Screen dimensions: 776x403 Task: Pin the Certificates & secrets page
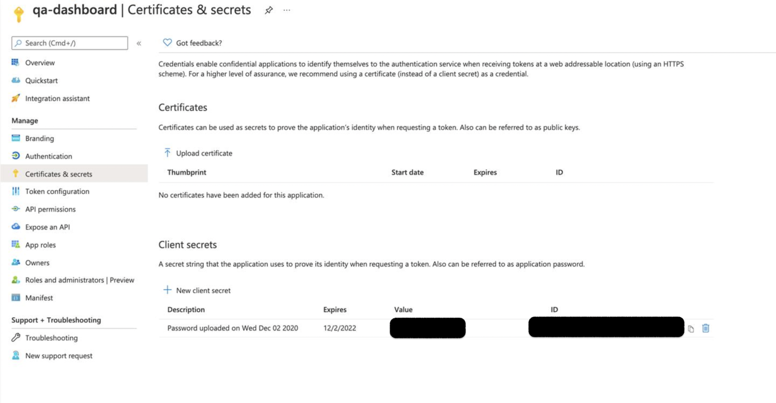(x=269, y=10)
